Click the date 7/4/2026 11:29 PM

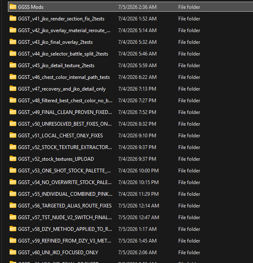pos(139,194)
